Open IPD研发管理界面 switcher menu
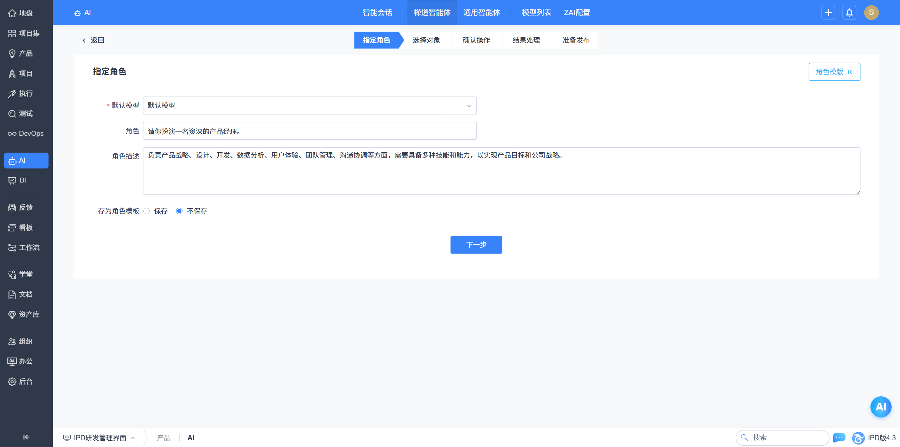 [99, 438]
